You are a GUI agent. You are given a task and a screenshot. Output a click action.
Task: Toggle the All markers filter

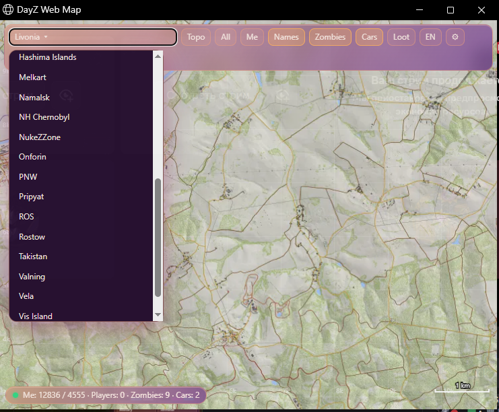coord(226,37)
